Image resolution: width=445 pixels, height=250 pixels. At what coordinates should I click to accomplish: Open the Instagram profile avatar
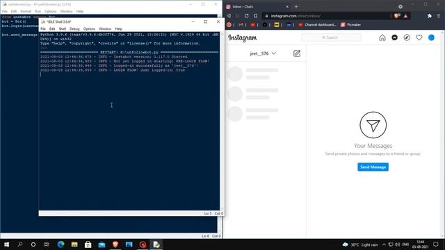tap(431, 37)
